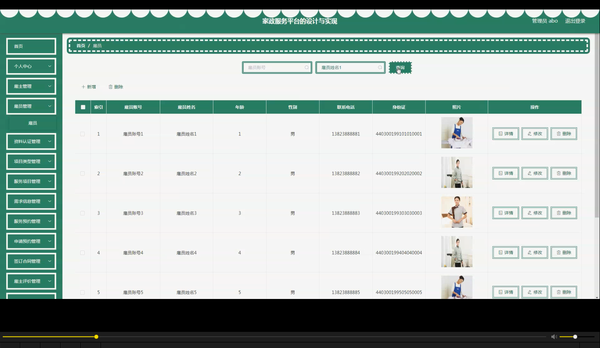Focus the 雇员姓名1 search input
The image size is (600, 348).
[x=350, y=68]
